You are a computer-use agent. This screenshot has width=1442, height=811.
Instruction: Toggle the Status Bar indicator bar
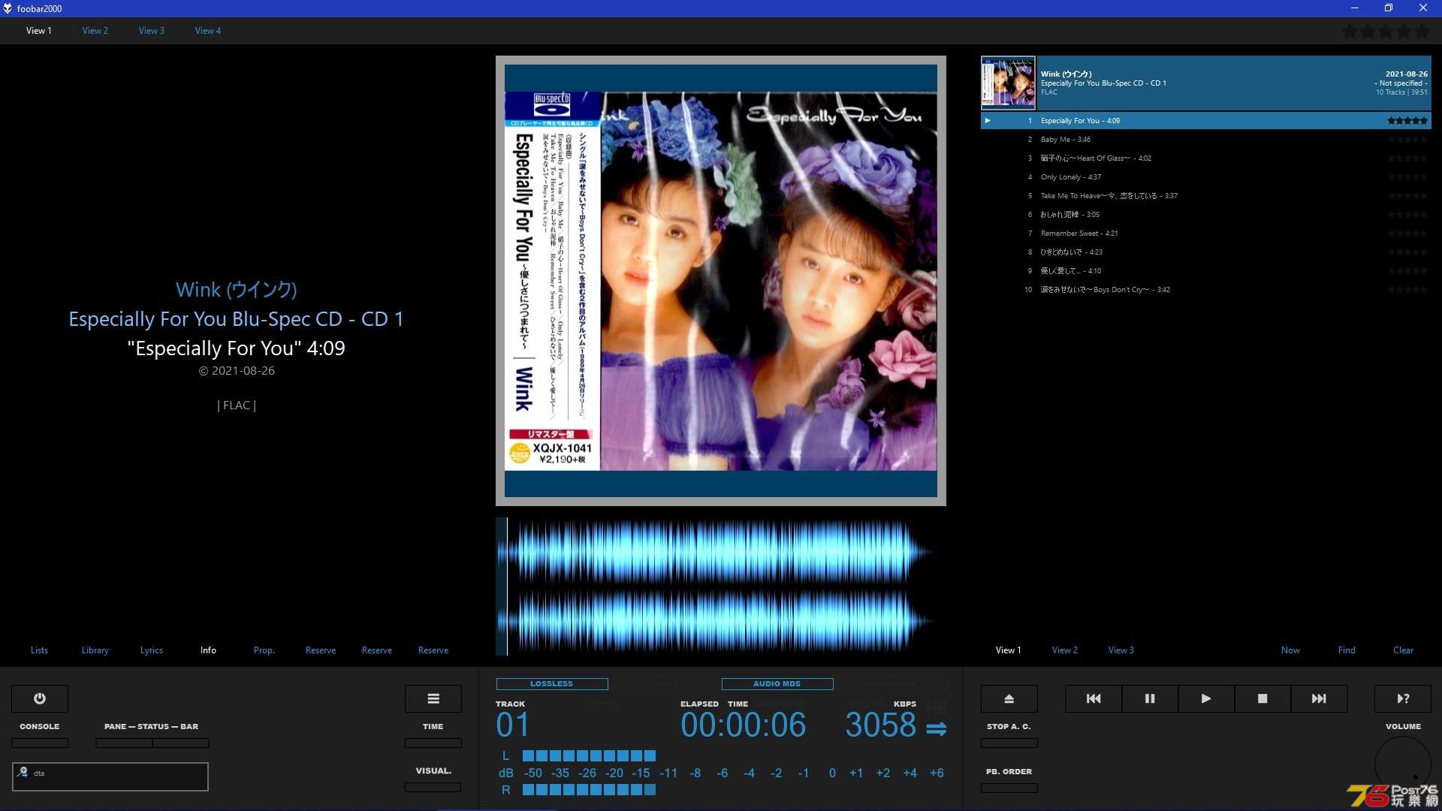[x=181, y=743]
